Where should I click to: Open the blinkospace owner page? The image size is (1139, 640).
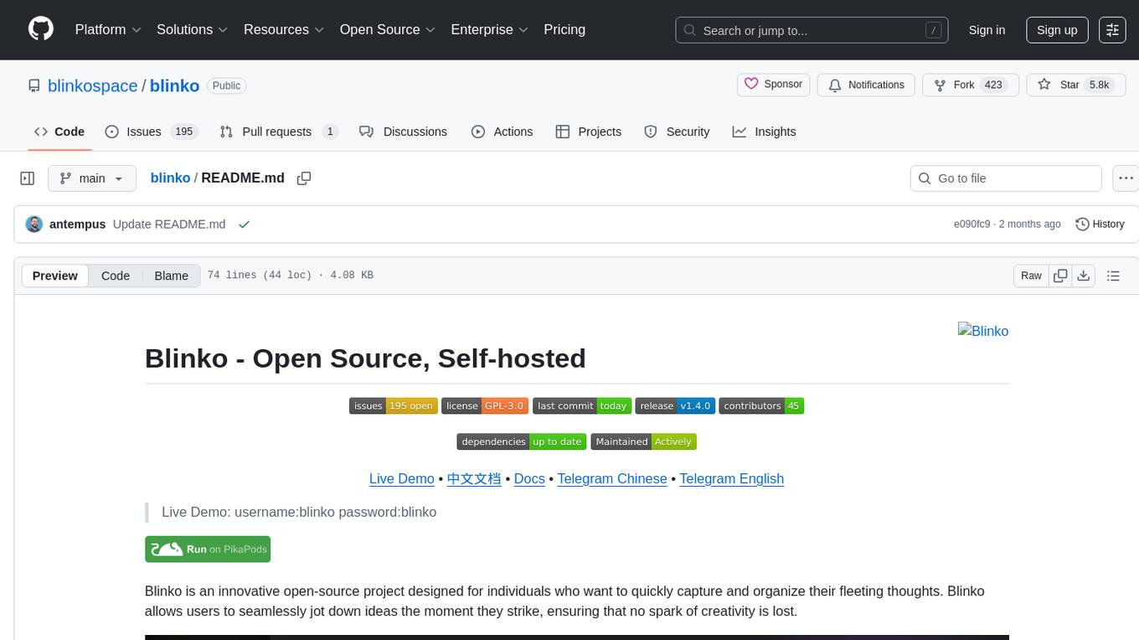pyautogui.click(x=92, y=85)
